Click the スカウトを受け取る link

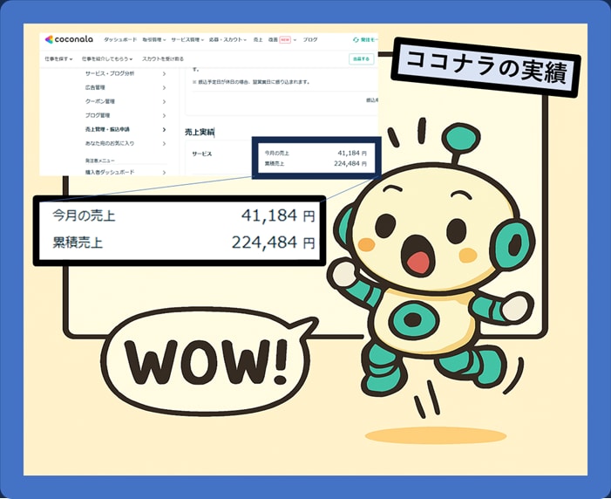(x=163, y=59)
